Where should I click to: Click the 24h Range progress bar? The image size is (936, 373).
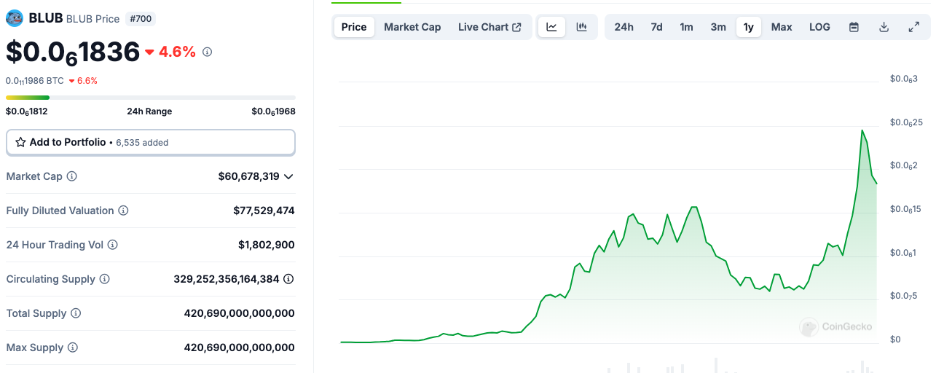pos(151,98)
